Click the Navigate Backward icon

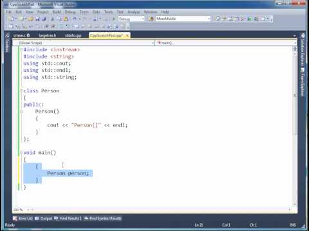point(95,19)
